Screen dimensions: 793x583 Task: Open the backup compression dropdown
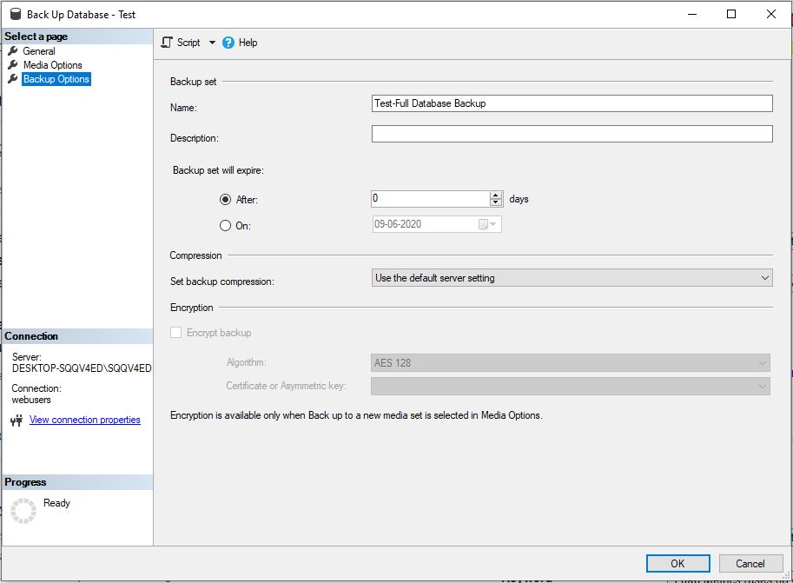(764, 277)
